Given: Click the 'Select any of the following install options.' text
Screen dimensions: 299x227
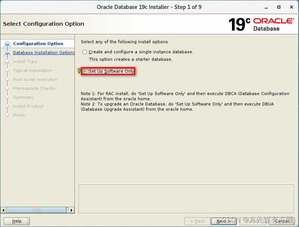Looking at the screenshot, I should point(125,42).
